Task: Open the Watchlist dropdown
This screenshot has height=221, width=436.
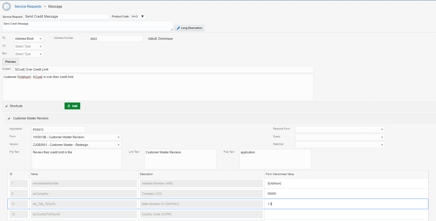Action: tap(382, 145)
